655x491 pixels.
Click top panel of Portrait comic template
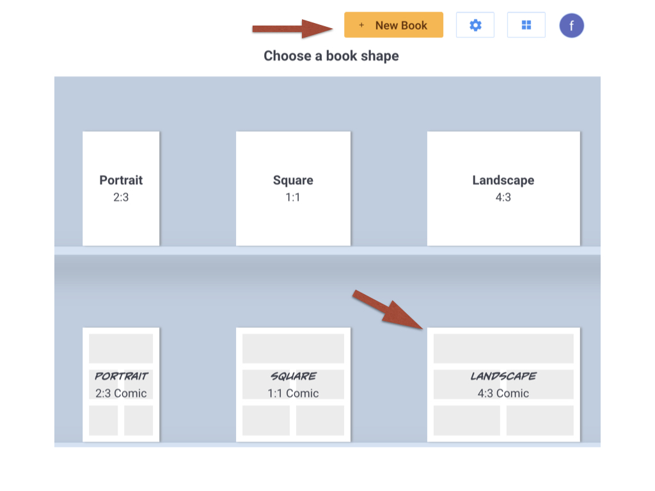(121, 348)
